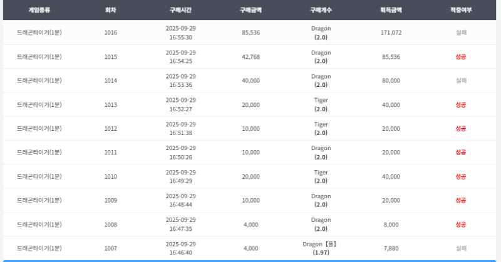Click the 성공 result for round 1015
Viewport: 501px width, 262px height.
click(x=461, y=57)
